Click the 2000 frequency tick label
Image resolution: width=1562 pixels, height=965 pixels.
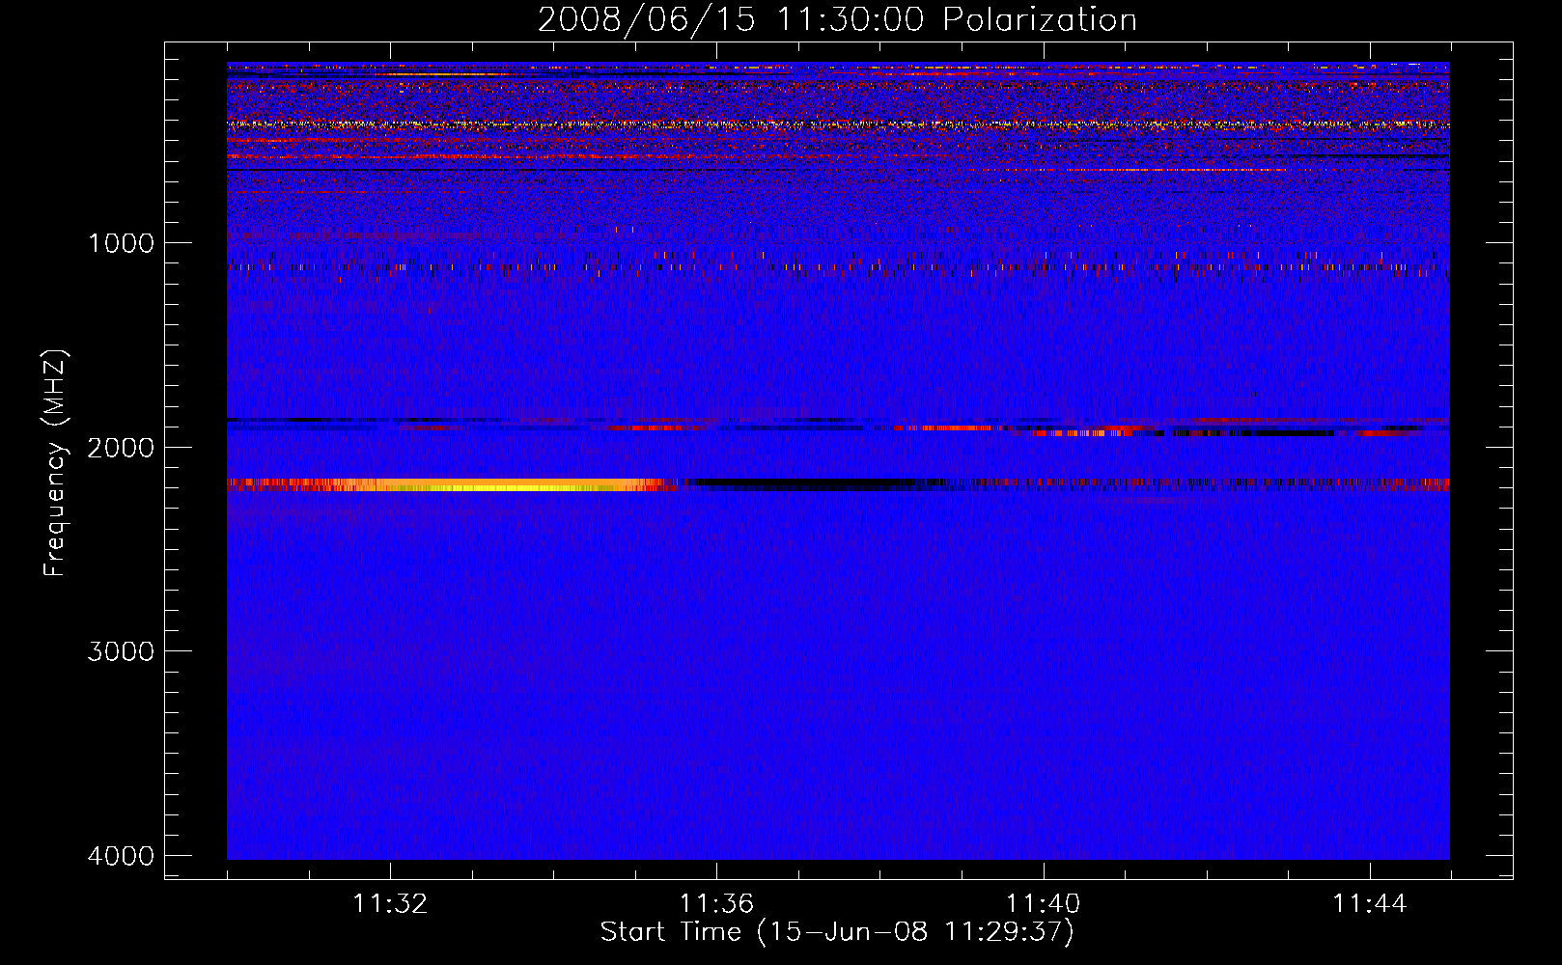point(121,447)
